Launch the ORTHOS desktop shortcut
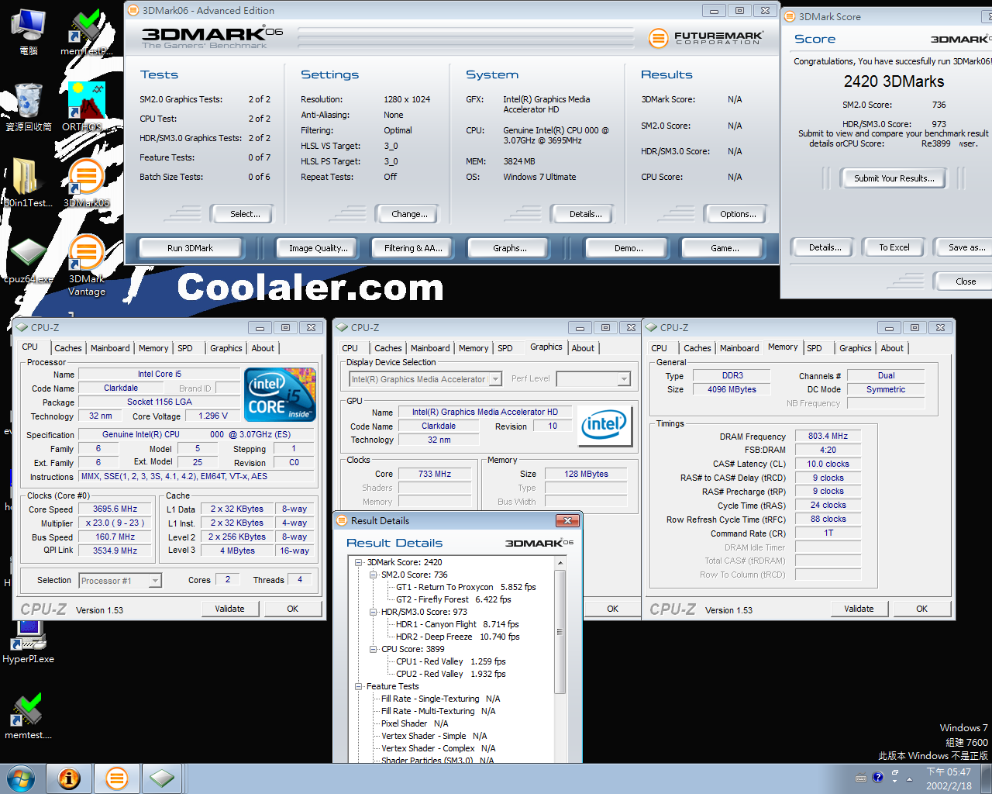This screenshot has width=992, height=794. [x=86, y=107]
